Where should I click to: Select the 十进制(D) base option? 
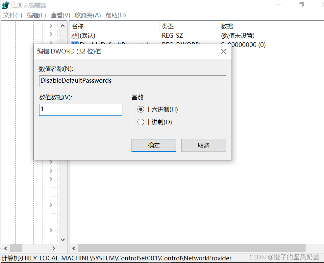(x=141, y=122)
